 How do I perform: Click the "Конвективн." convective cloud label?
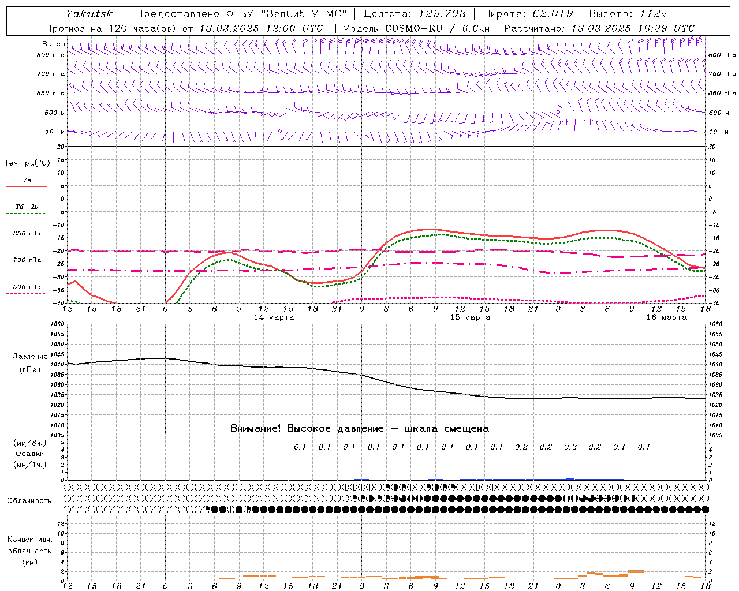pyautogui.click(x=30, y=540)
